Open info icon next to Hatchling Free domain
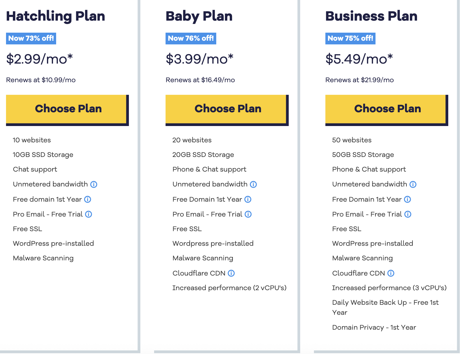 tap(88, 199)
